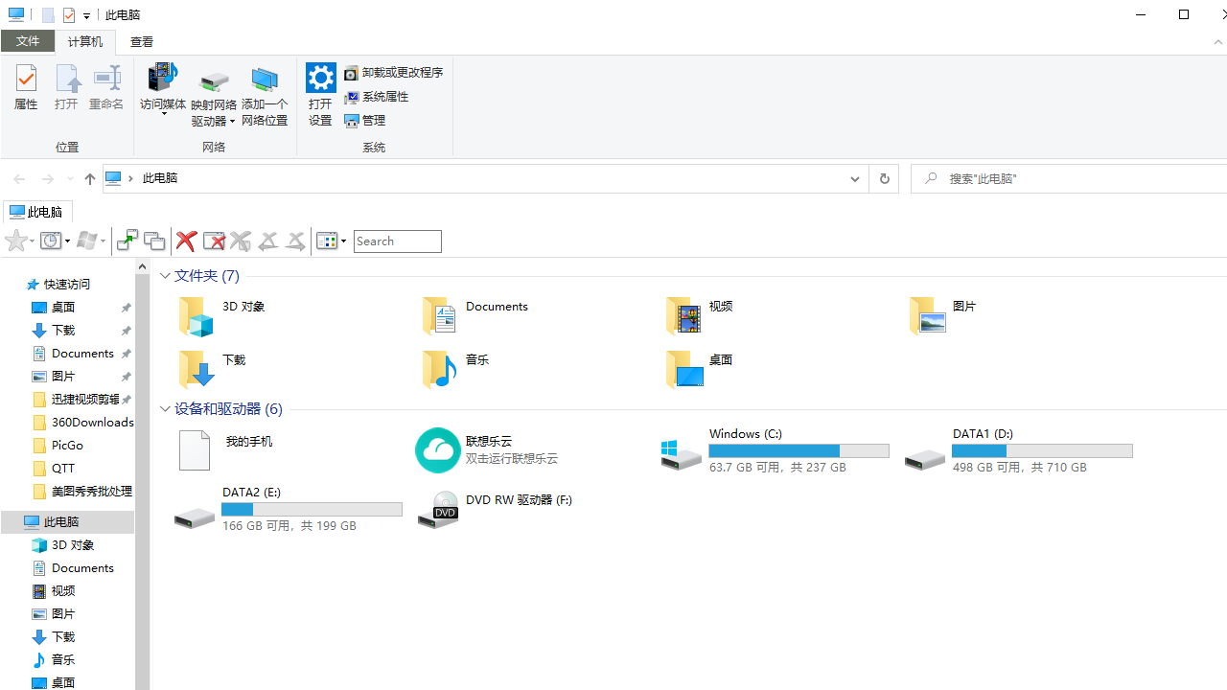
Task: Click the Windows (C:) usage bar
Action: [x=799, y=450]
